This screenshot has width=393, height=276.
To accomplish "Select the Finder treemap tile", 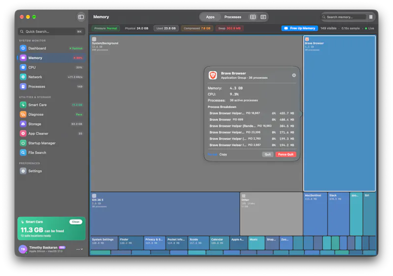I will [131, 243].
